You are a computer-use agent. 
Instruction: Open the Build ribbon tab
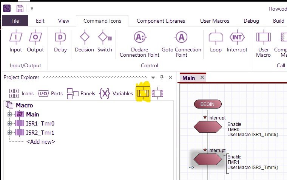coord(279,21)
